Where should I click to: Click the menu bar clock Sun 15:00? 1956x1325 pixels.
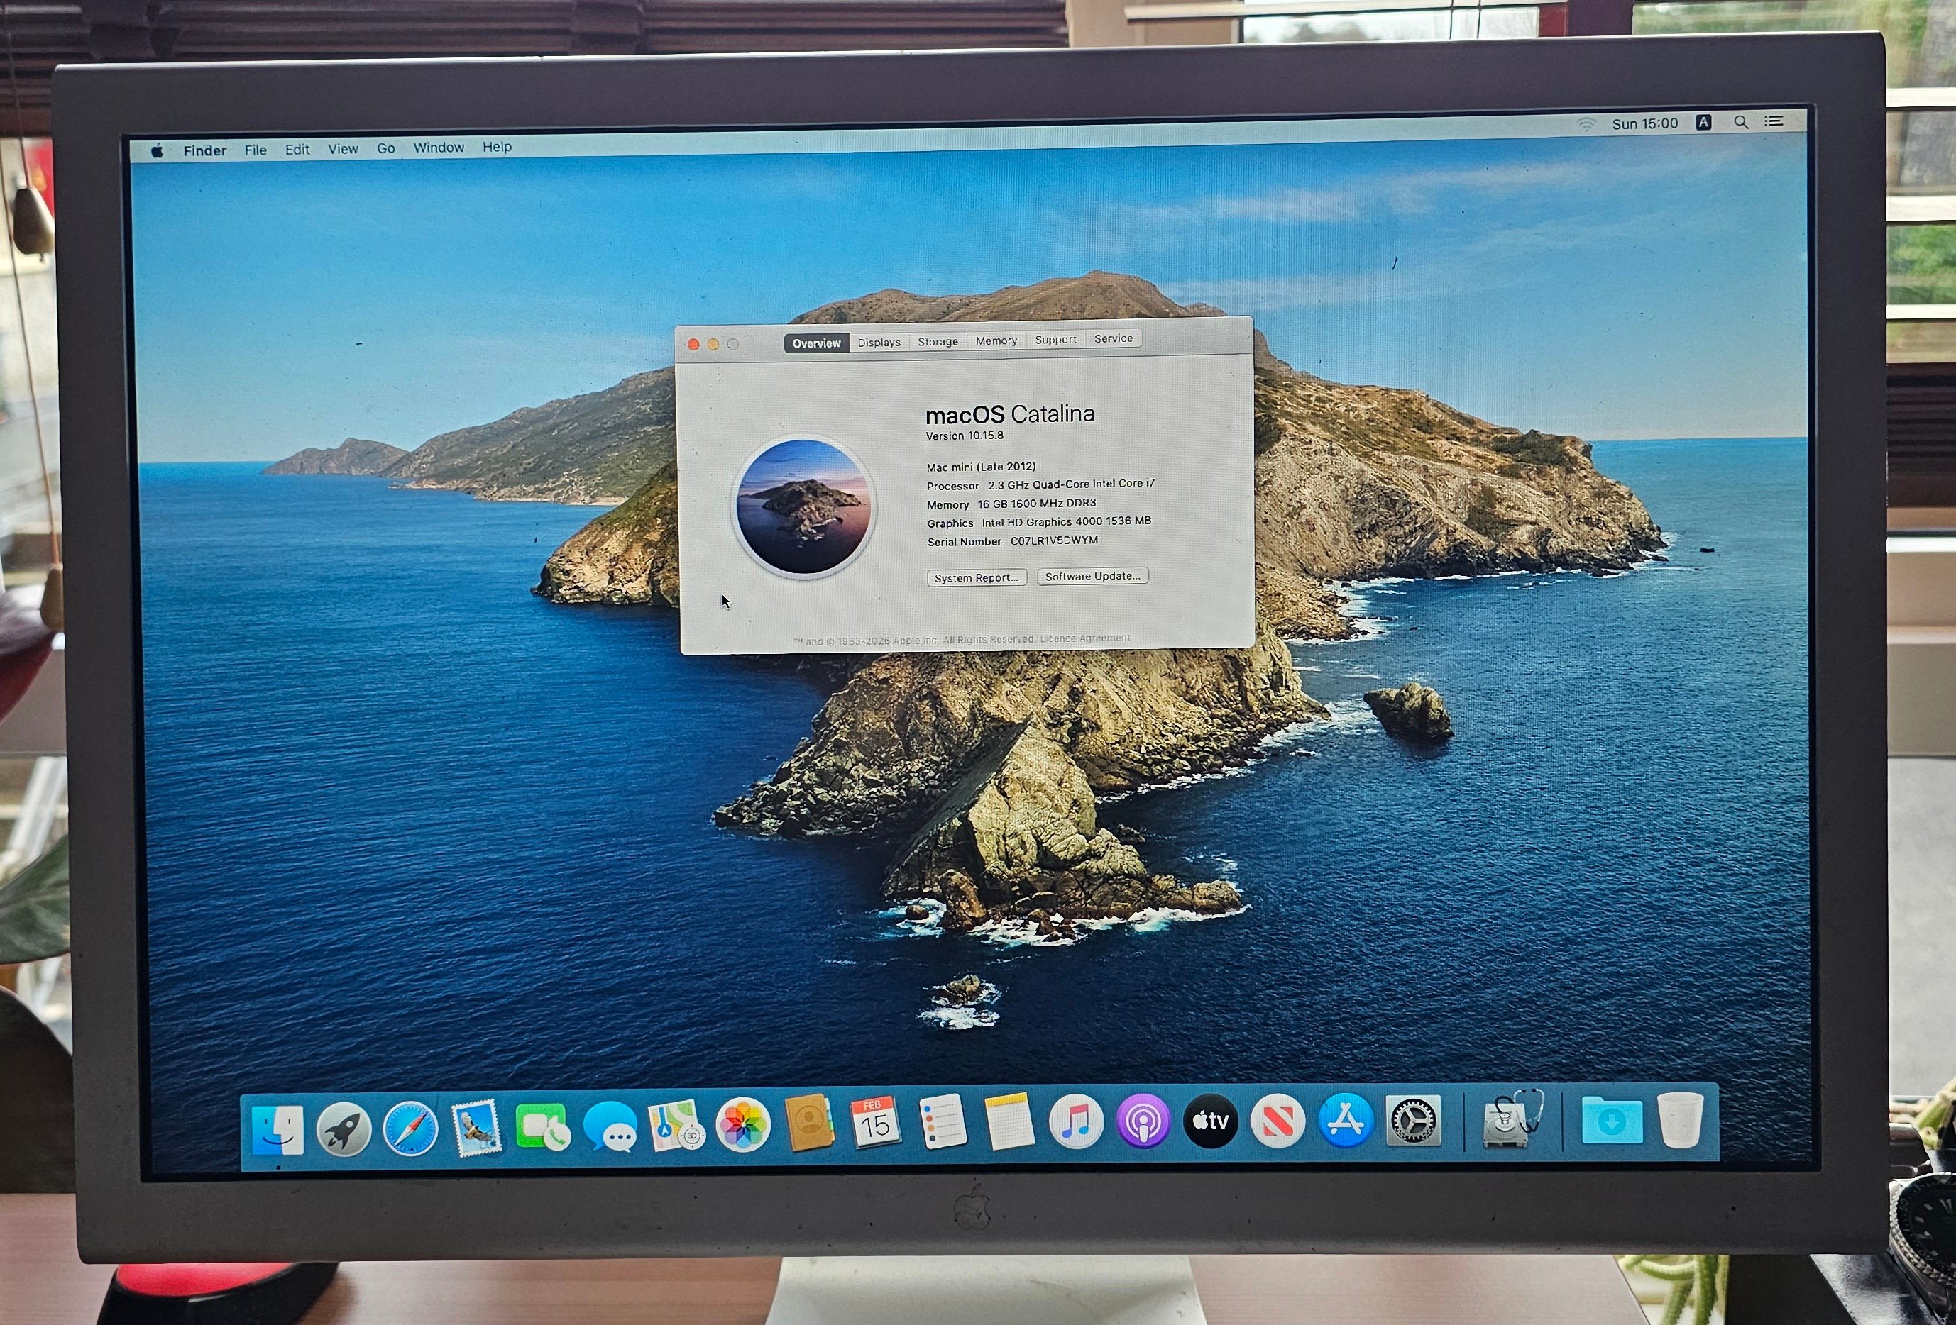[1644, 123]
